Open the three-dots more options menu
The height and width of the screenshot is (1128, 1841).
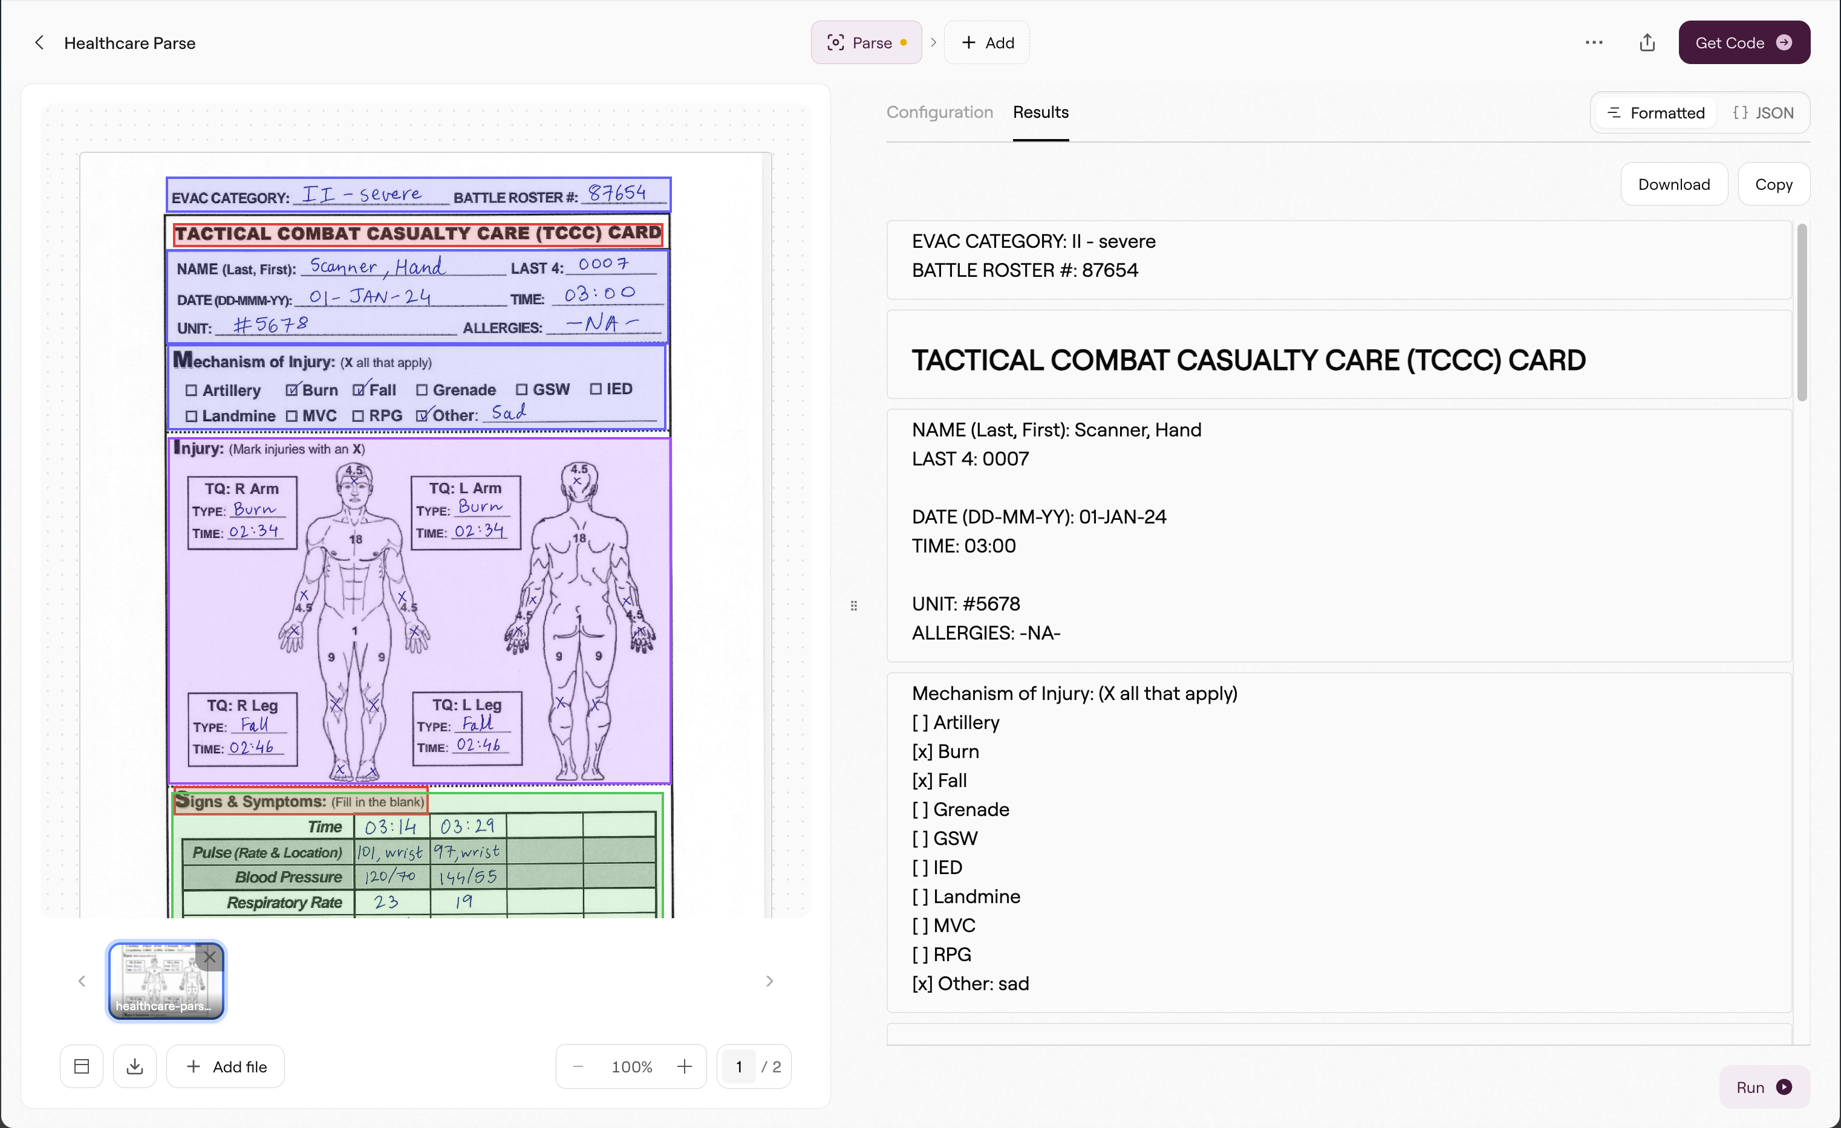click(x=1594, y=42)
